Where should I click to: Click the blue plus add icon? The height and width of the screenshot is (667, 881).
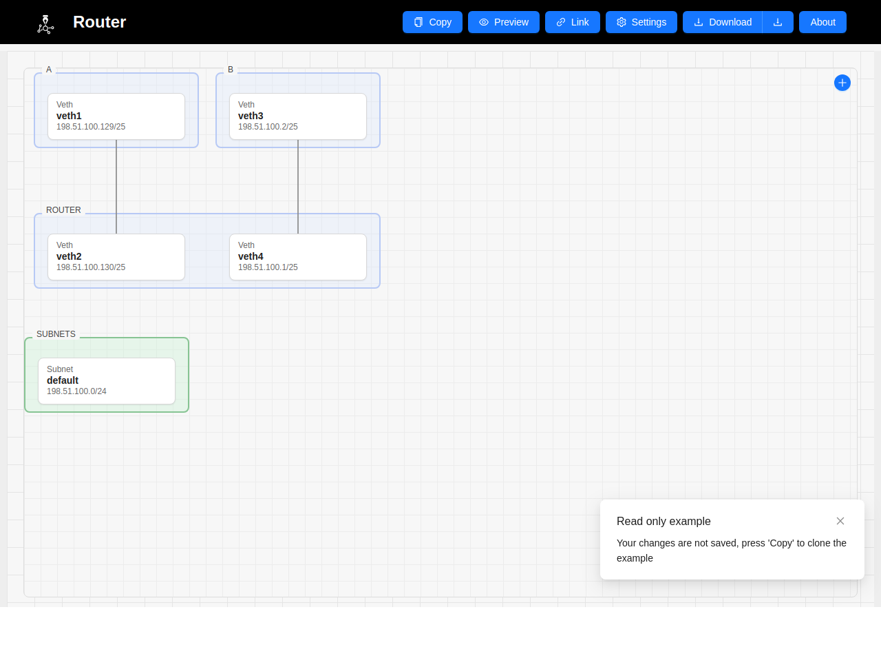tap(842, 83)
